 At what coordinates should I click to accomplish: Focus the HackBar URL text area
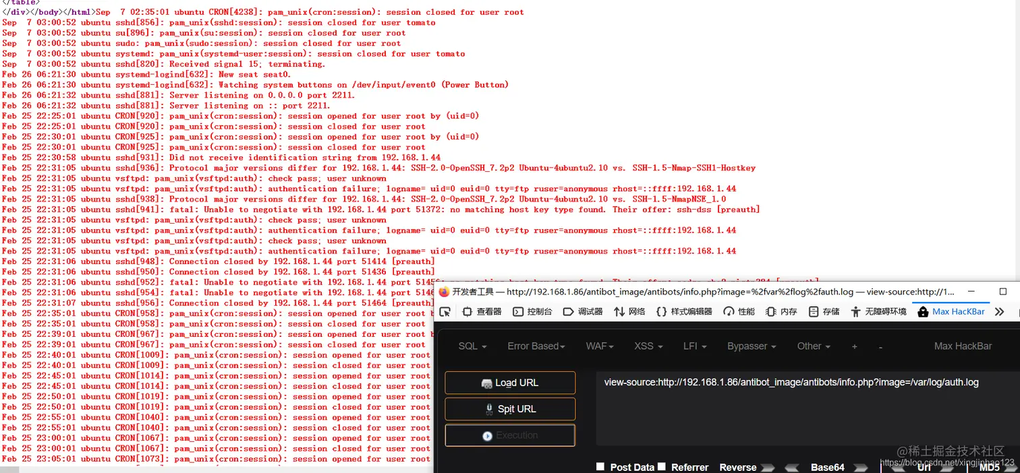[807, 408]
